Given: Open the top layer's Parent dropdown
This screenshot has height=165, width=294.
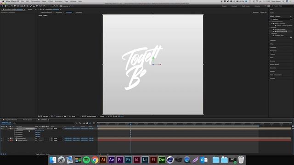Looking at the screenshot, I should 58,129.
